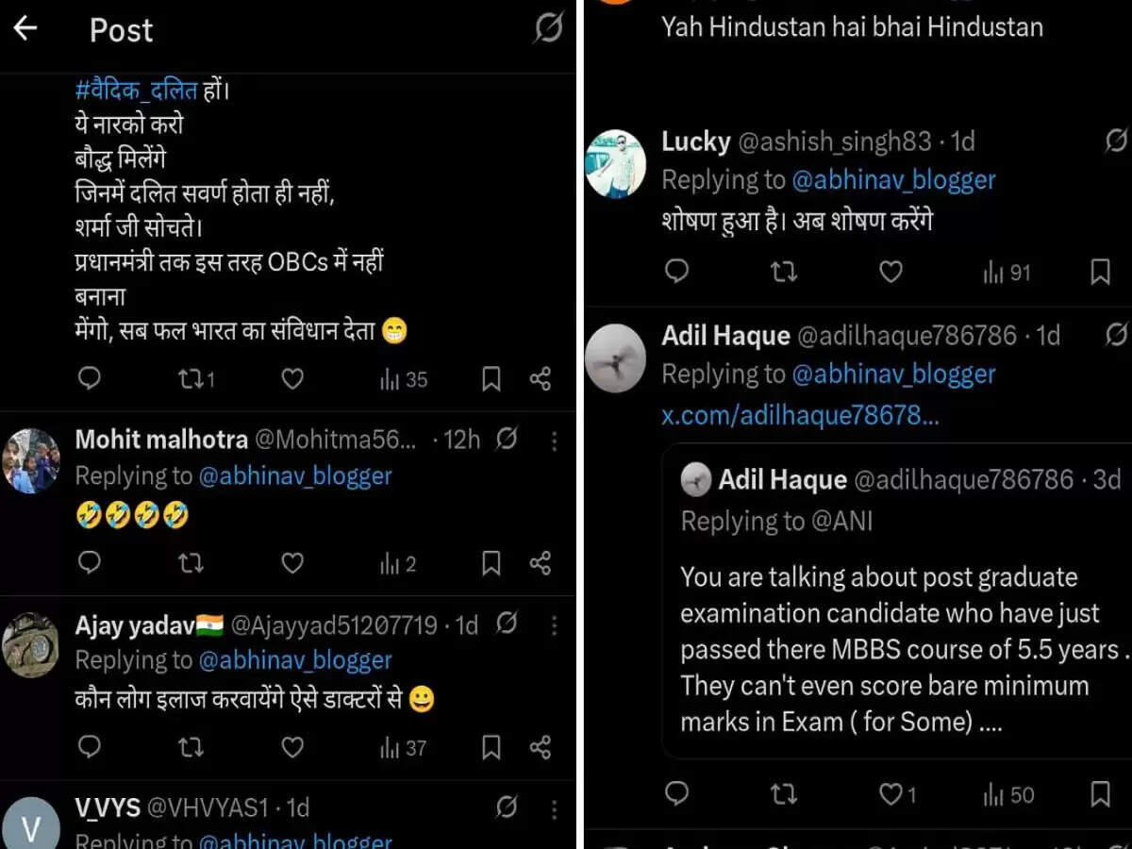The image size is (1132, 849).
Task: Bookmark the top post with 35 views
Action: coord(491,379)
